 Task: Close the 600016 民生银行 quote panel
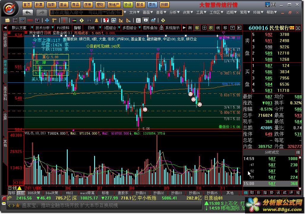click(298, 28)
